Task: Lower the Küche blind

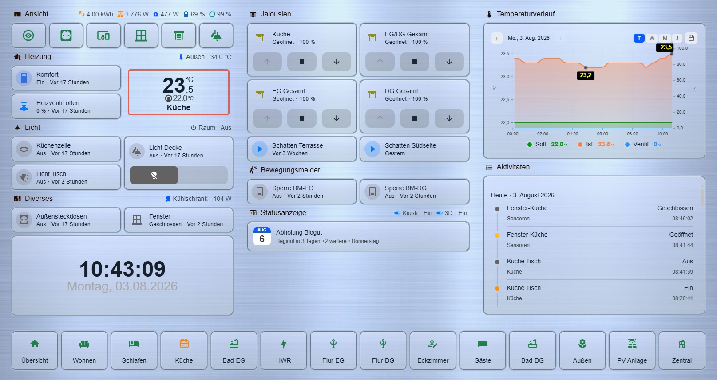Action: click(x=337, y=62)
